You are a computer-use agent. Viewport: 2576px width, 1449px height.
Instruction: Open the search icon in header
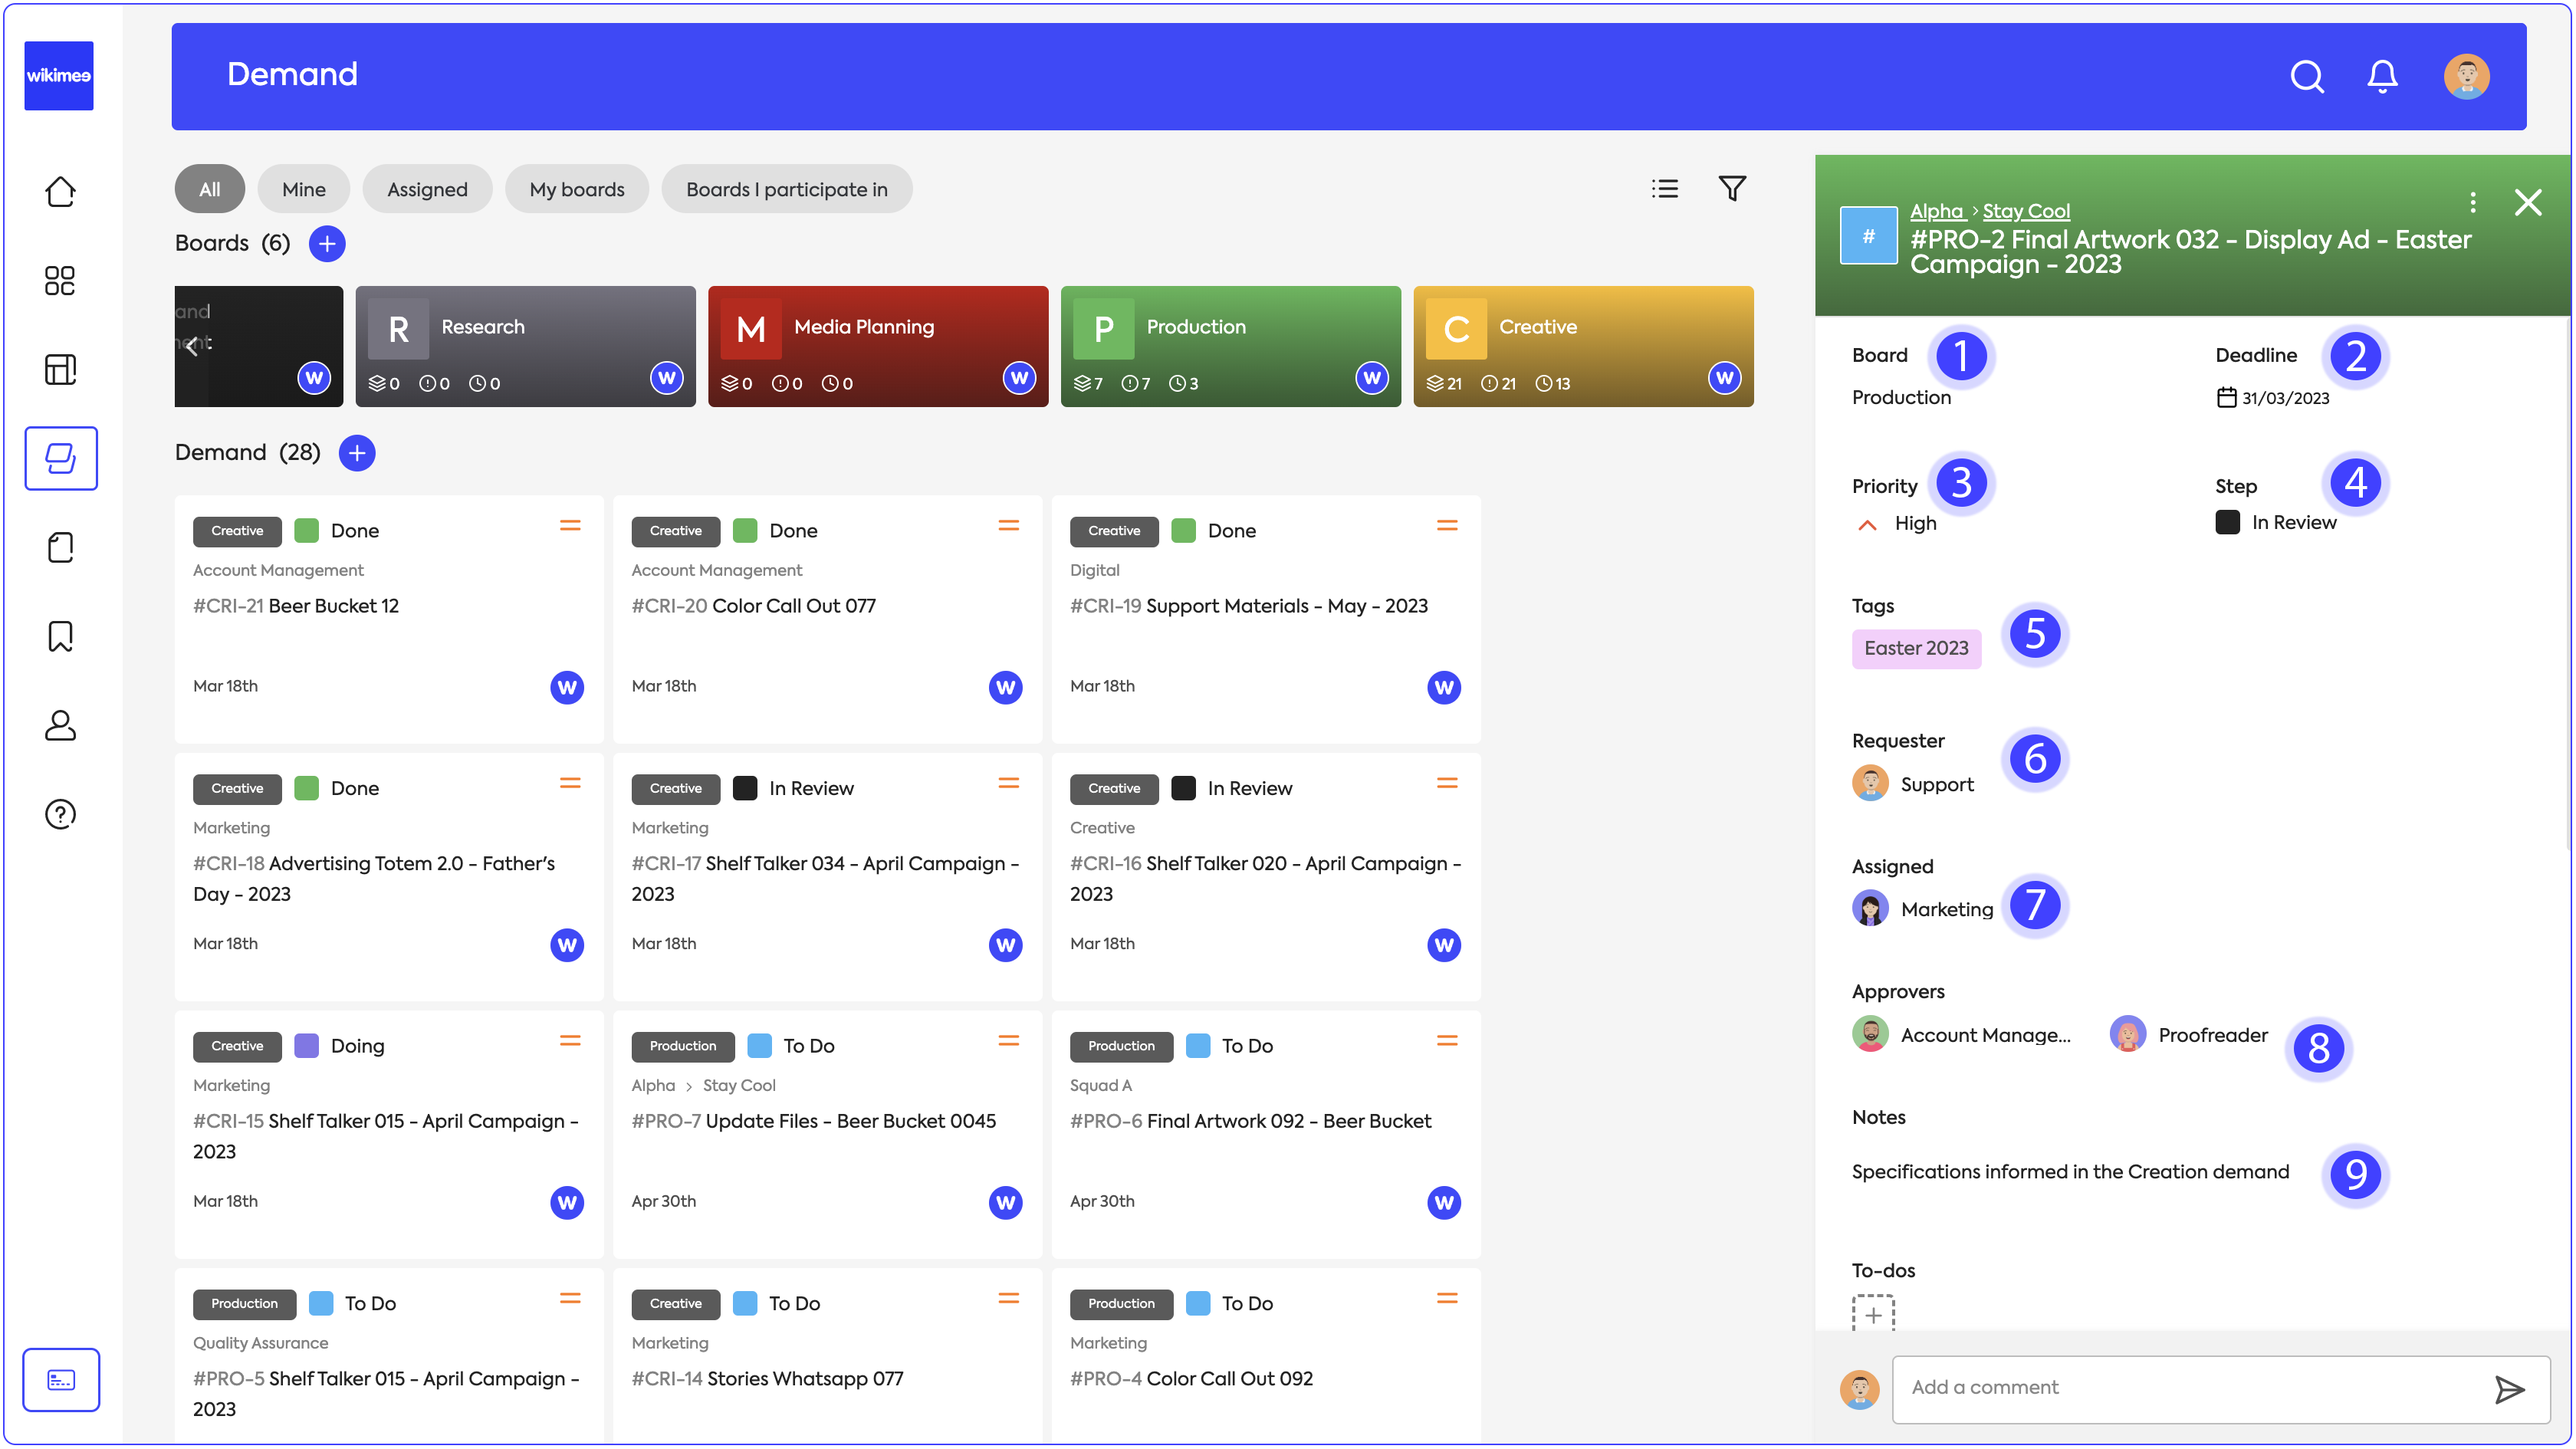[2306, 76]
